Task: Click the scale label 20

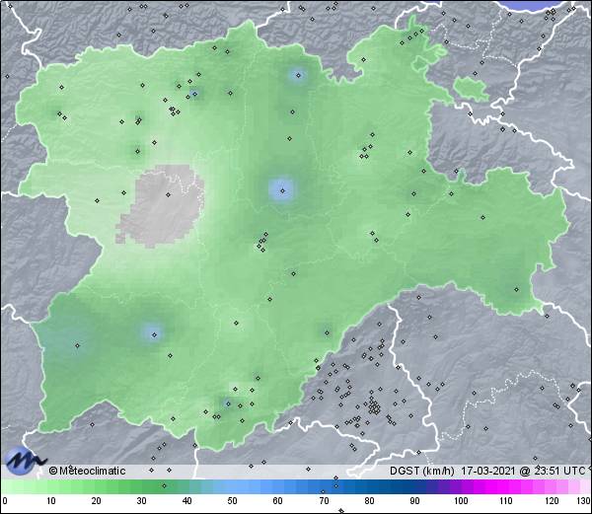Action: (97, 501)
